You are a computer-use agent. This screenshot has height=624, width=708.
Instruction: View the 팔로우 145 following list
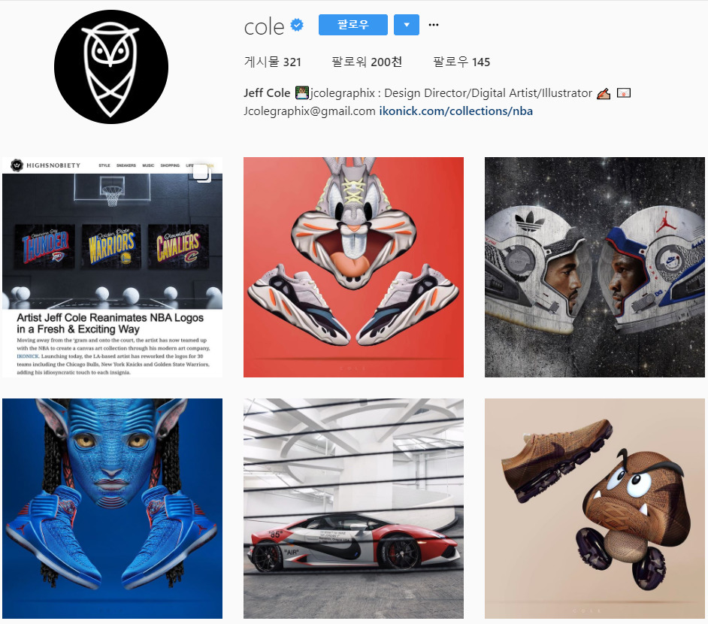coord(461,62)
